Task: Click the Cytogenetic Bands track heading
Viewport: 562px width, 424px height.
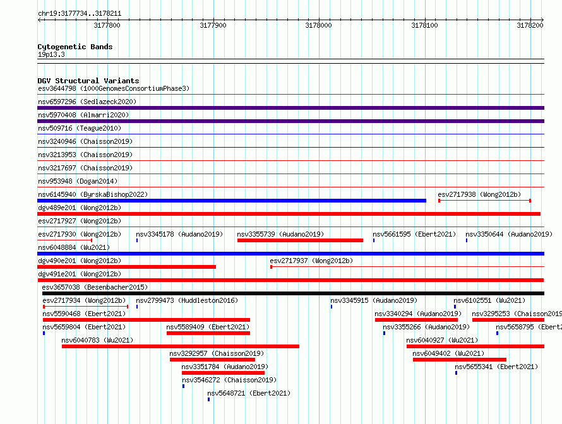Action: coord(75,47)
